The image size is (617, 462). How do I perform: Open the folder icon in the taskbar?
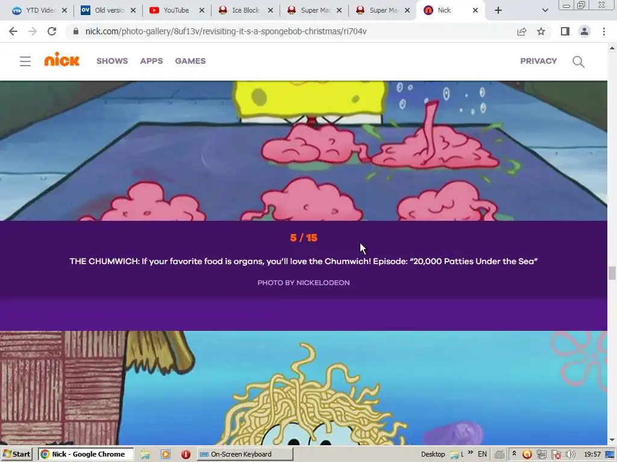pyautogui.click(x=145, y=455)
